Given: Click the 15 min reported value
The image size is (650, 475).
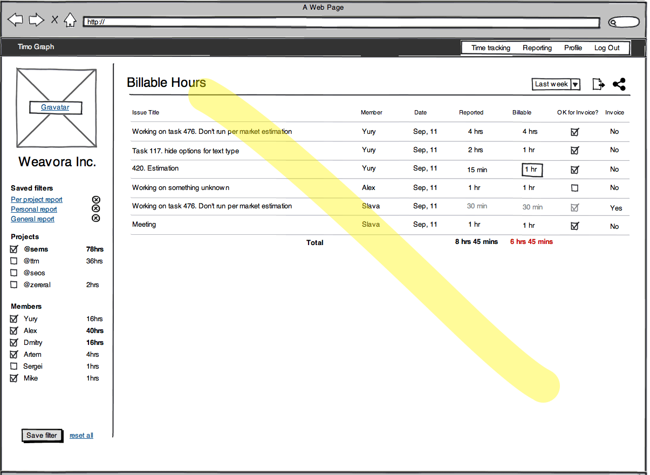Looking at the screenshot, I should (477, 170).
